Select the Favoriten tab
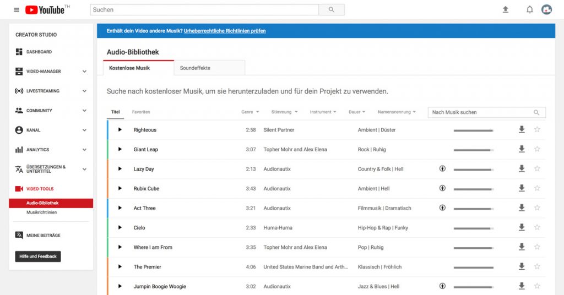 pos(141,112)
